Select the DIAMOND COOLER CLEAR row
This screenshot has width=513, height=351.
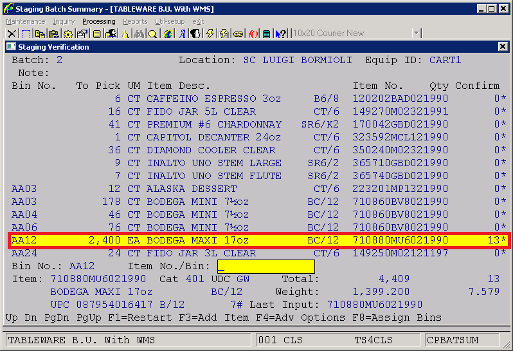click(258, 150)
